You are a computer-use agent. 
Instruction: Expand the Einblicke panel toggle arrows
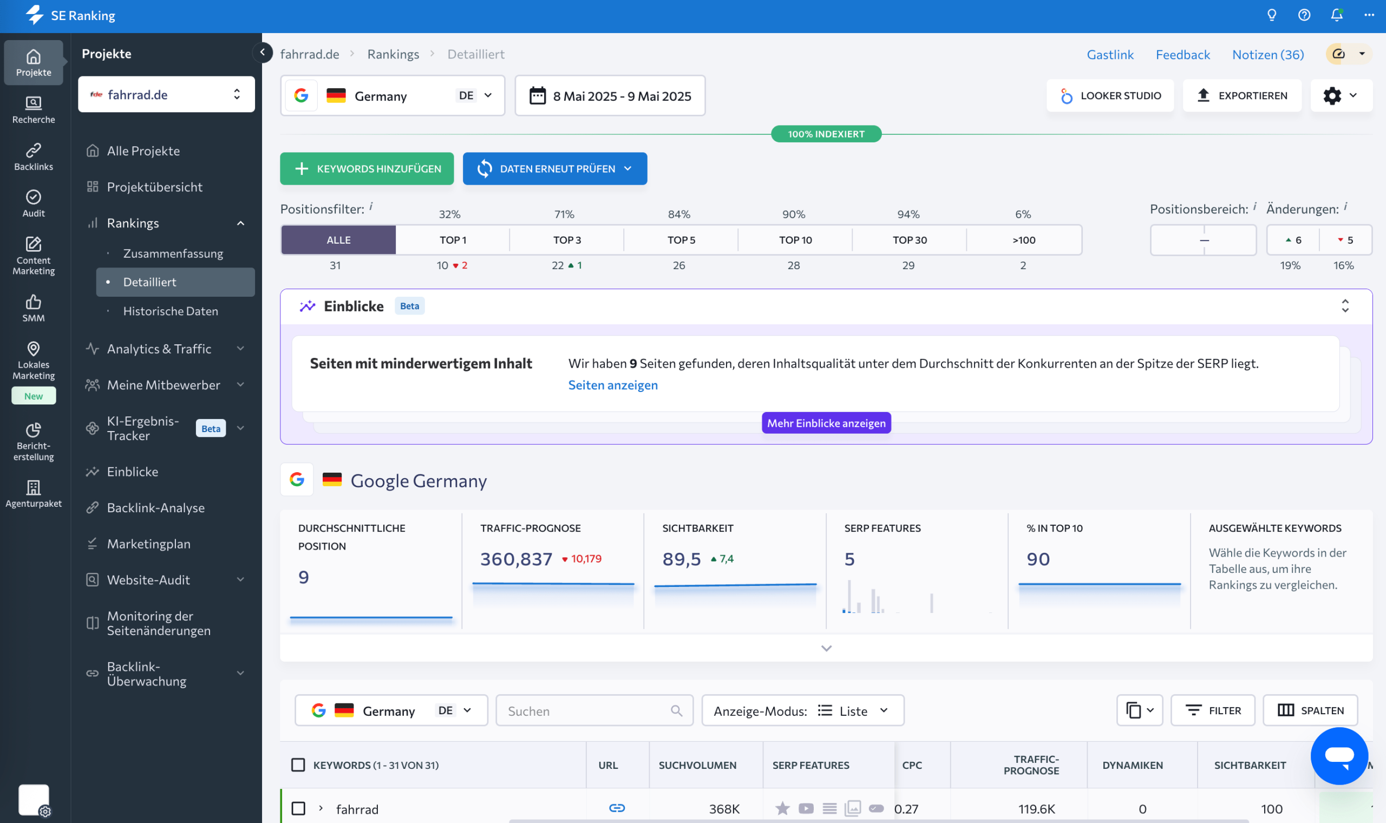click(1345, 305)
